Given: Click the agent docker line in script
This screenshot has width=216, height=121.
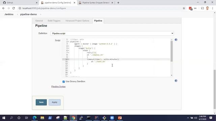Looking at the screenshot, I should (96, 44).
